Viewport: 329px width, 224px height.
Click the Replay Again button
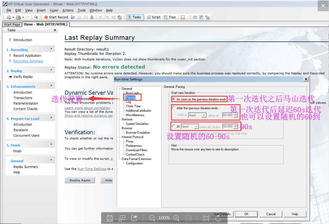(80, 180)
